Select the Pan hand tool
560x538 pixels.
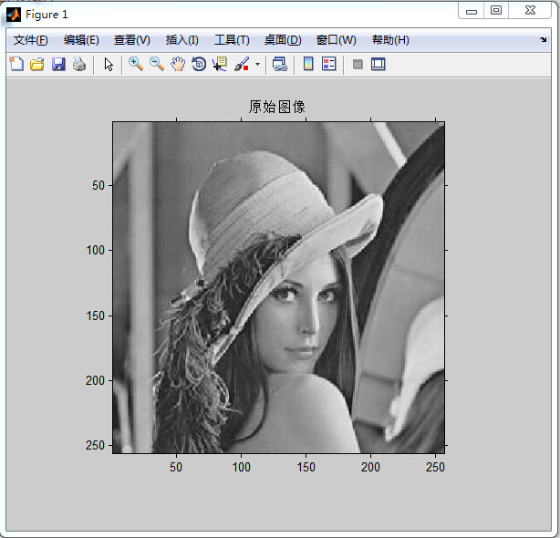pyautogui.click(x=178, y=64)
